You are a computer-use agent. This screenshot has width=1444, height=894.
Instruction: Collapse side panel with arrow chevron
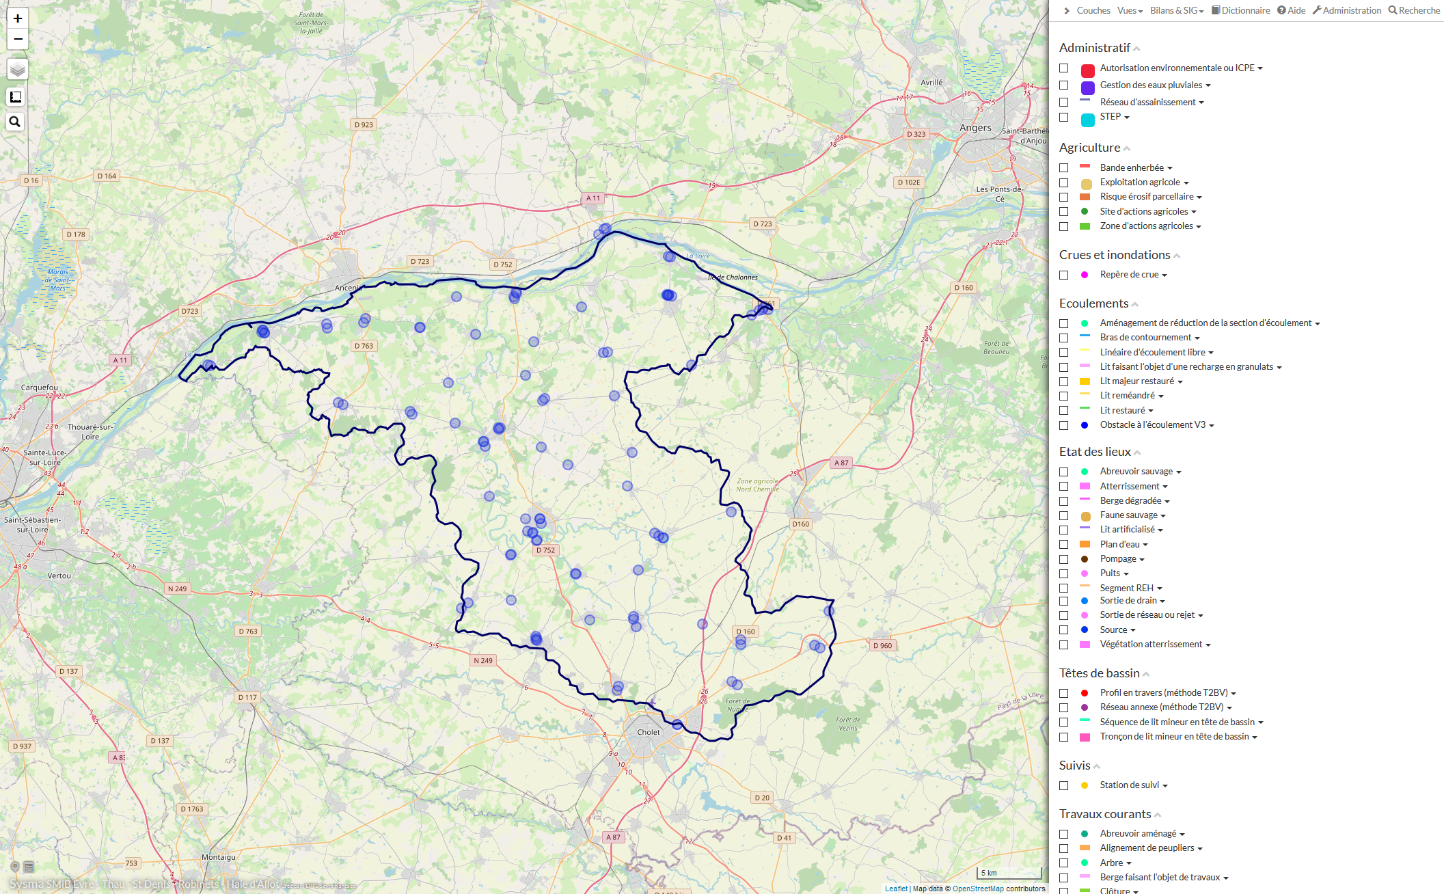coord(1067,10)
